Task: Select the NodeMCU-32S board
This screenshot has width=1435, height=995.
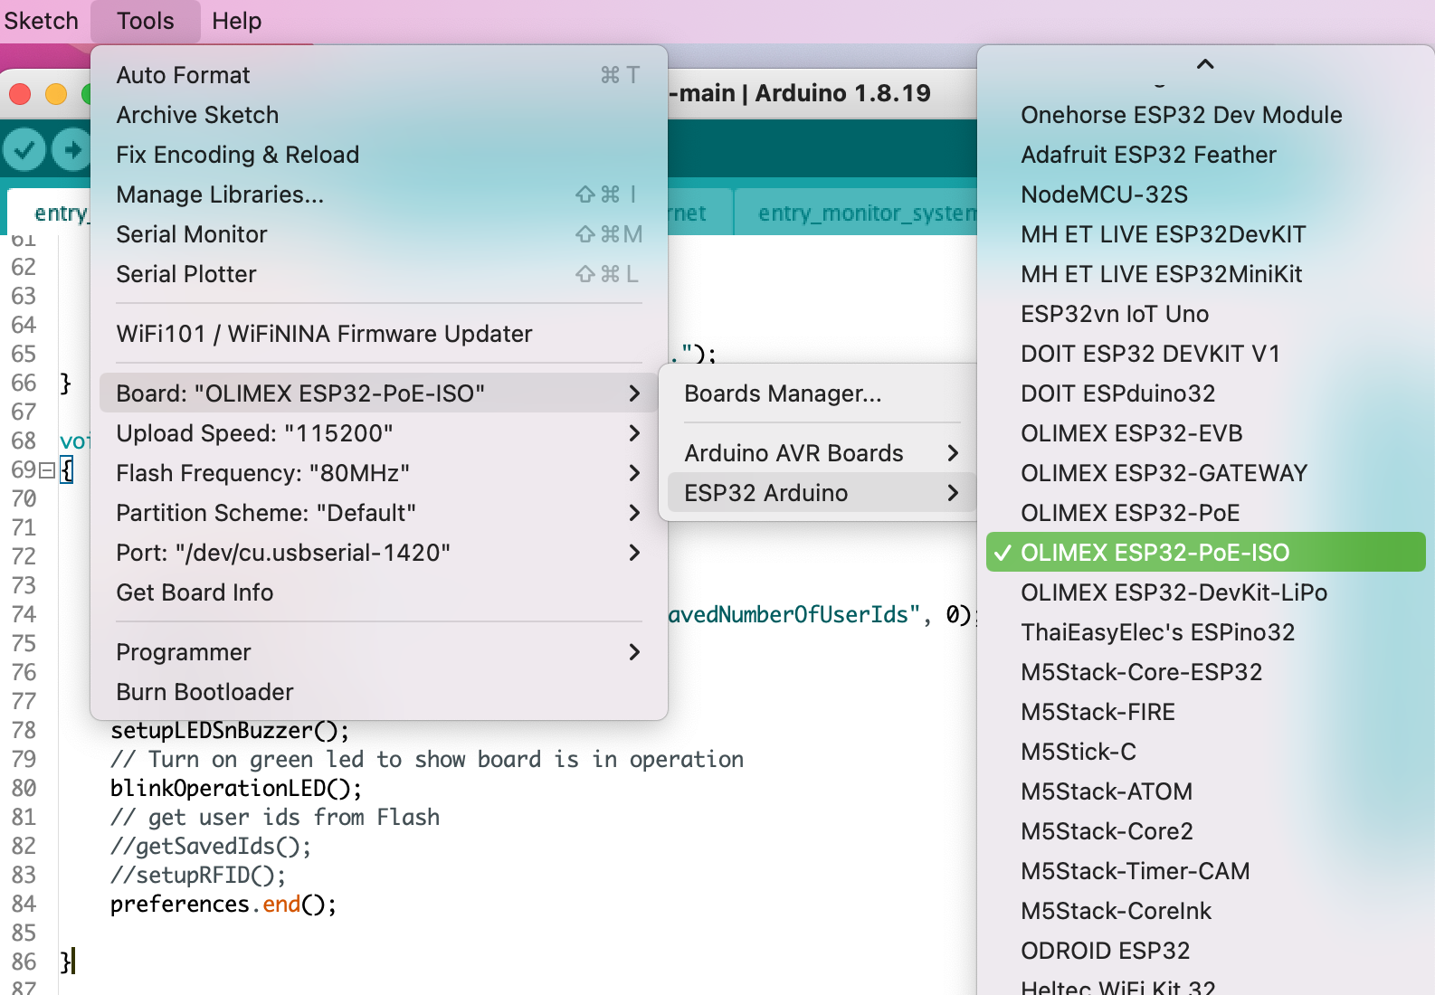Action: 1206,194
